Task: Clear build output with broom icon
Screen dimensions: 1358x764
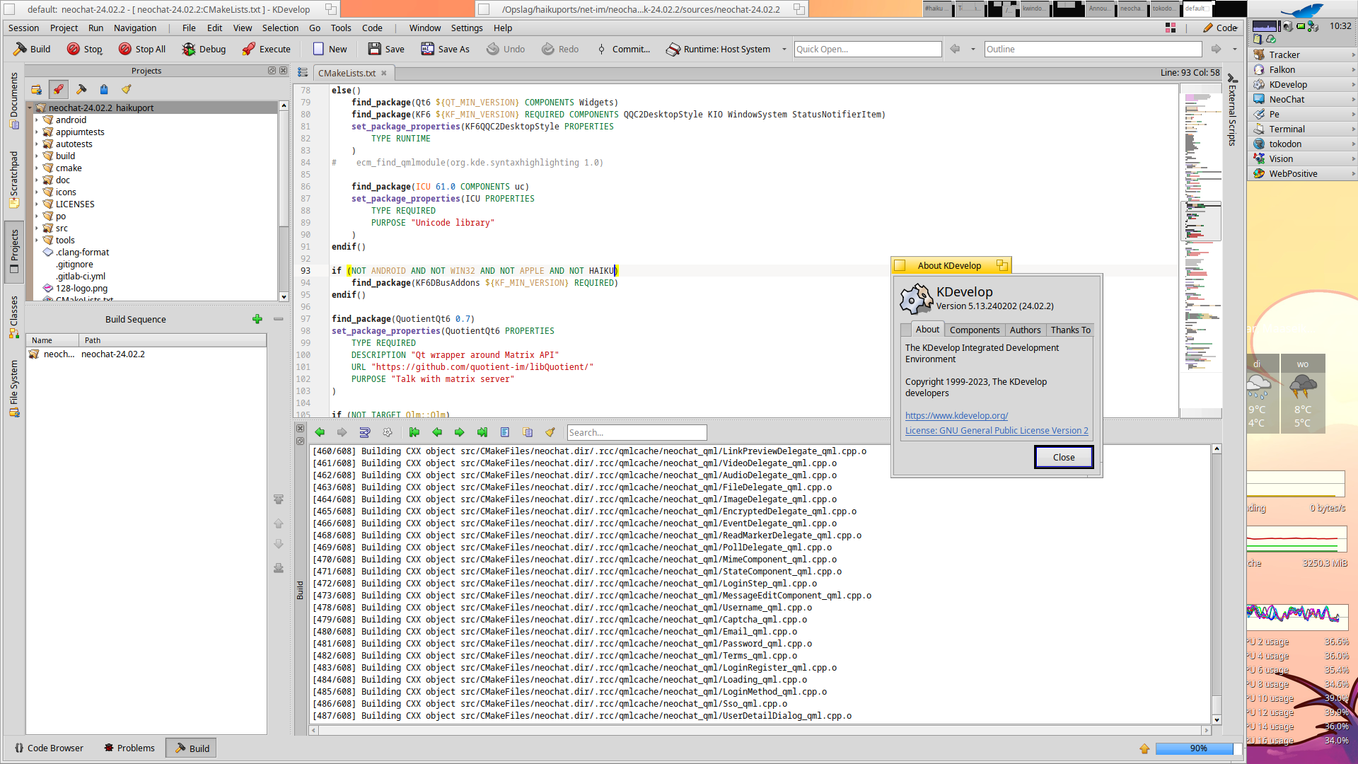Action: [550, 432]
